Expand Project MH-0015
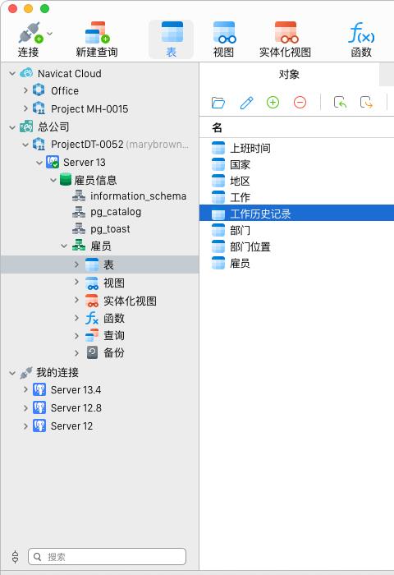This screenshot has height=575, width=394. (x=25, y=108)
